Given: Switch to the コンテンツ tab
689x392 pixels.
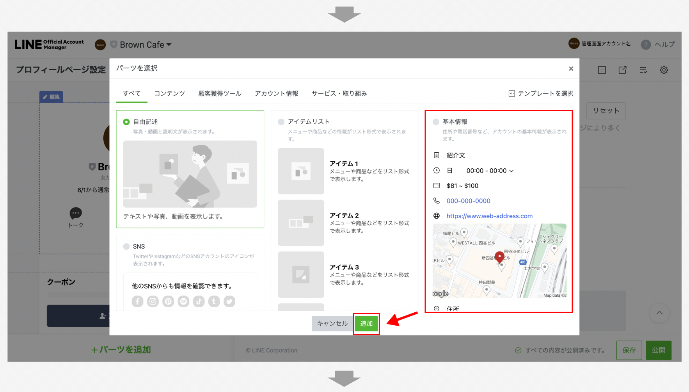Looking at the screenshot, I should (x=169, y=93).
